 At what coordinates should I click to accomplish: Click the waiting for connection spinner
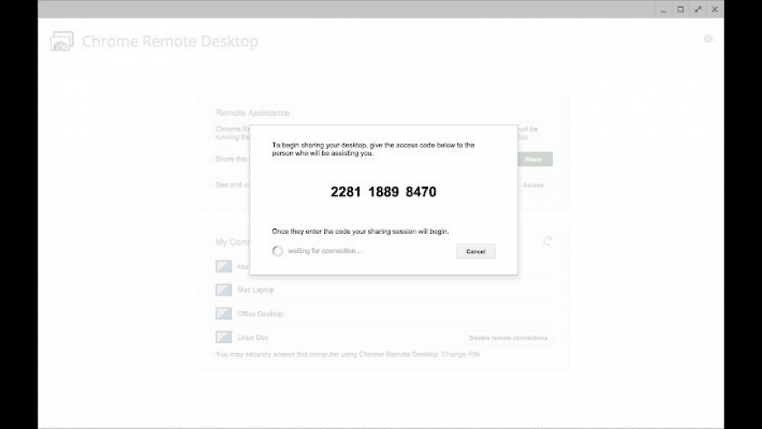(278, 251)
